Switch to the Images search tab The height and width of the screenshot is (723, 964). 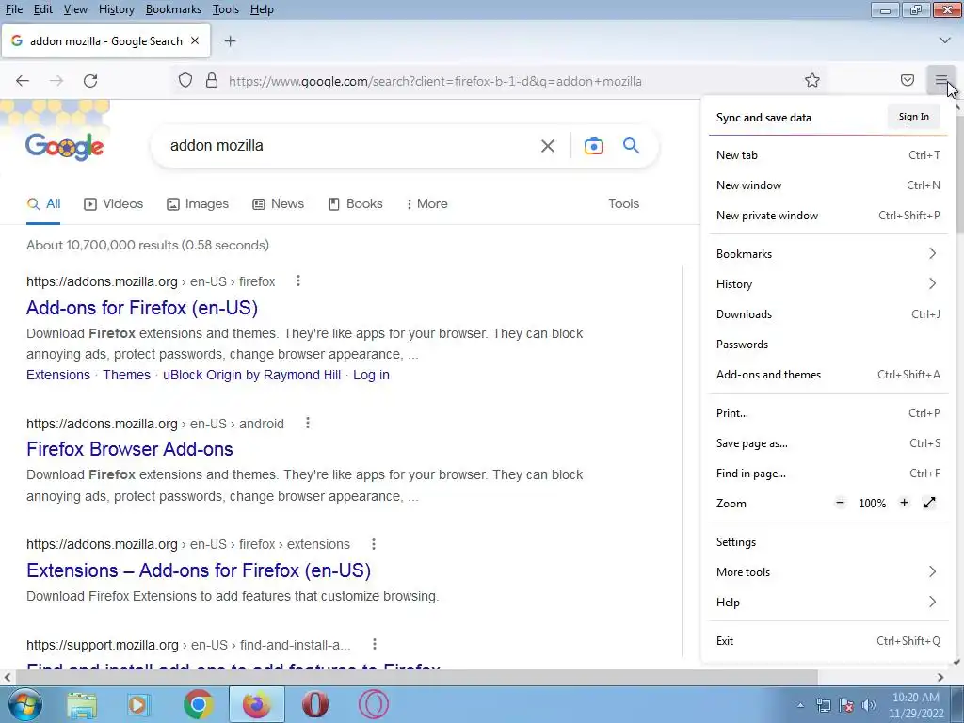pos(198,203)
